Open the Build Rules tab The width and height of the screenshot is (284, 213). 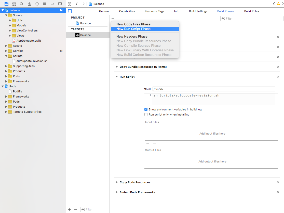(x=252, y=11)
